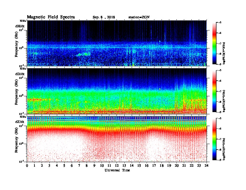The width and height of the screenshot is (246, 190).
Task: Click the log PSD label beside dZ/dt color bar
Action: pos(224,149)
